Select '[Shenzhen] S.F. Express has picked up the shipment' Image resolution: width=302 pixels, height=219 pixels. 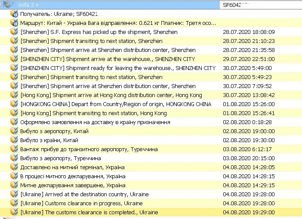99,32
